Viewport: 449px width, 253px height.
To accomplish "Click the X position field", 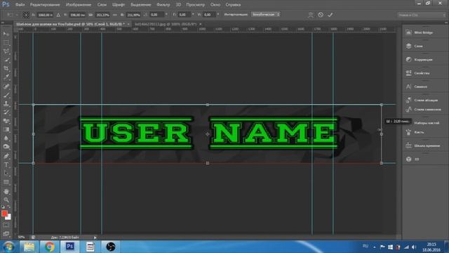I will [45, 15].
